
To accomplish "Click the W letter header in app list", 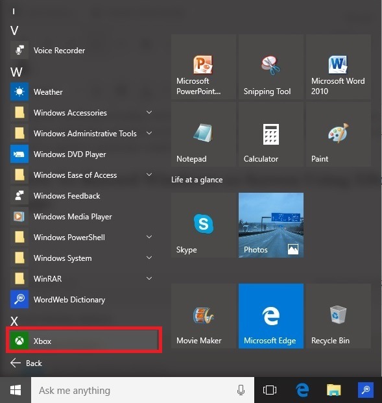I will click(16, 72).
